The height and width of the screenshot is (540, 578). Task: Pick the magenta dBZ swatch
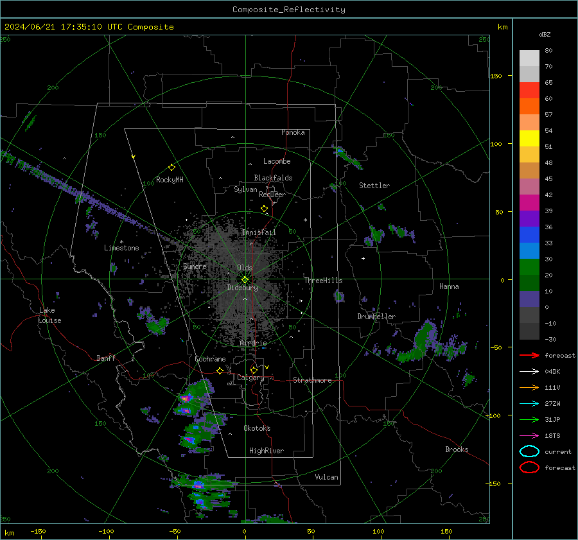coord(529,203)
